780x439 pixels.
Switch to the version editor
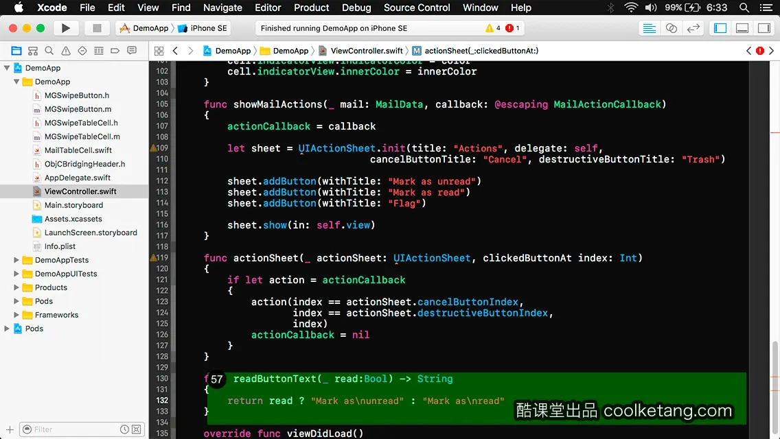(693, 28)
